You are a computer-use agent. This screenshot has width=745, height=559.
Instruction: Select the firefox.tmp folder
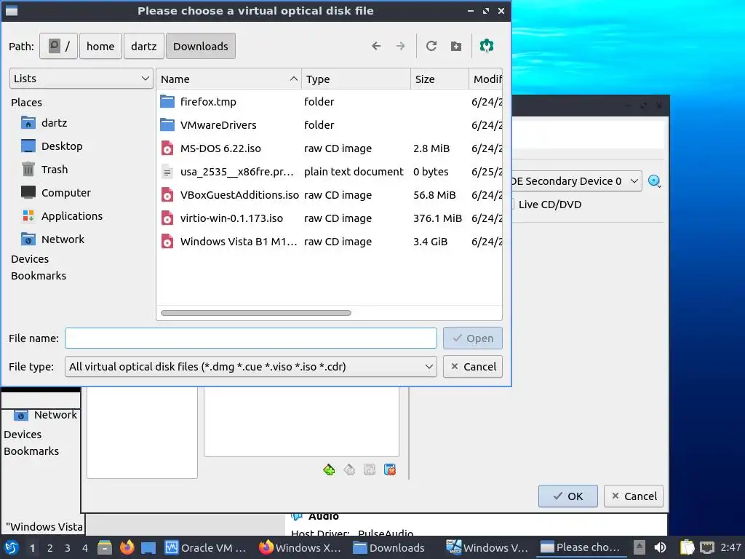[329, 102]
